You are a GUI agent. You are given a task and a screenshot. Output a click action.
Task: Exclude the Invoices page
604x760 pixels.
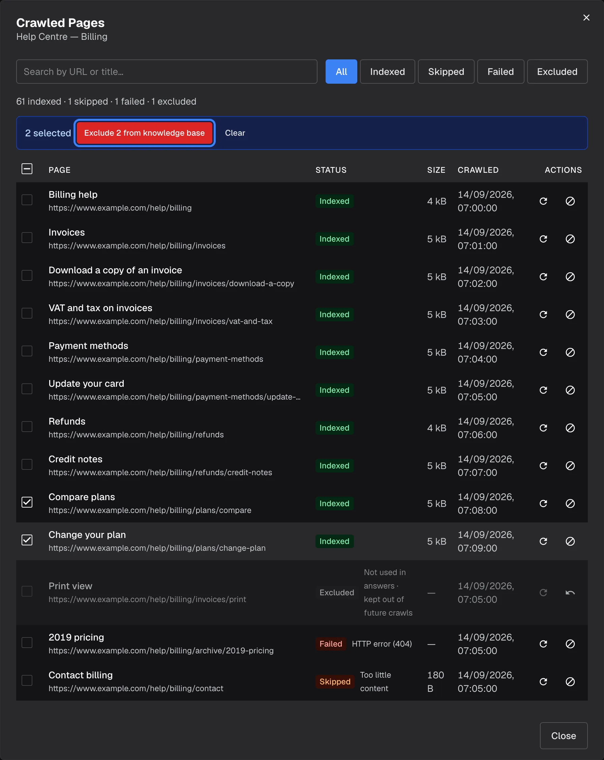coord(570,239)
